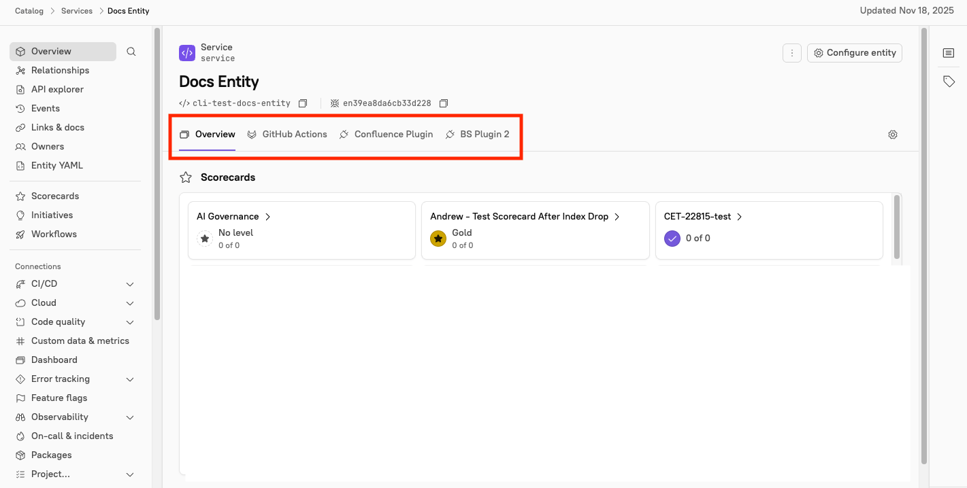Go to Services breadcrumb

pyautogui.click(x=76, y=11)
